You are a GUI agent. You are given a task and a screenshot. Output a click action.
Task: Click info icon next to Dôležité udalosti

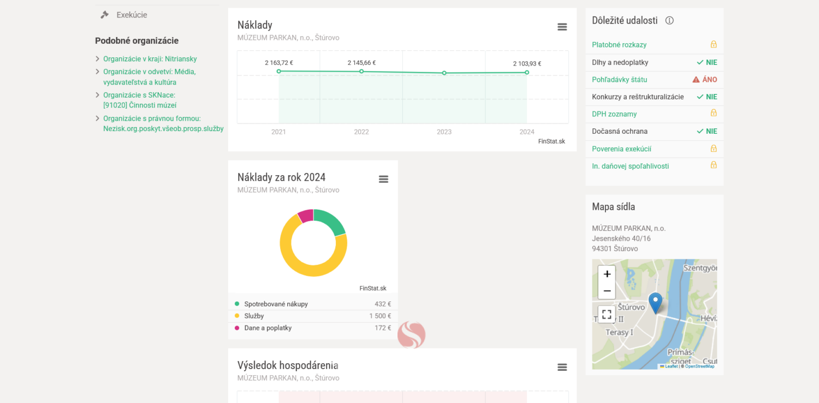pyautogui.click(x=669, y=21)
